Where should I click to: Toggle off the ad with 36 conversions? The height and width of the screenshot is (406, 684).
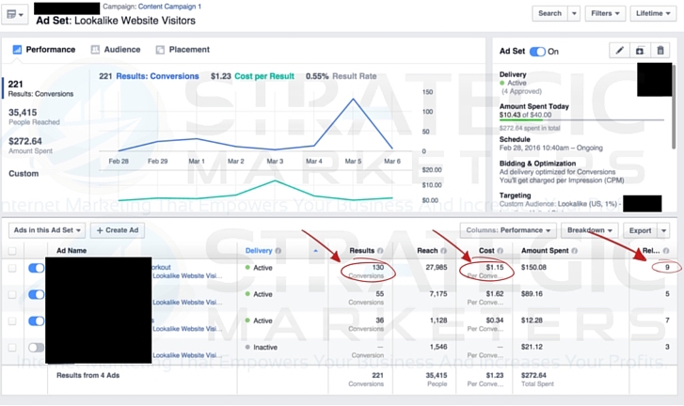coord(36,321)
